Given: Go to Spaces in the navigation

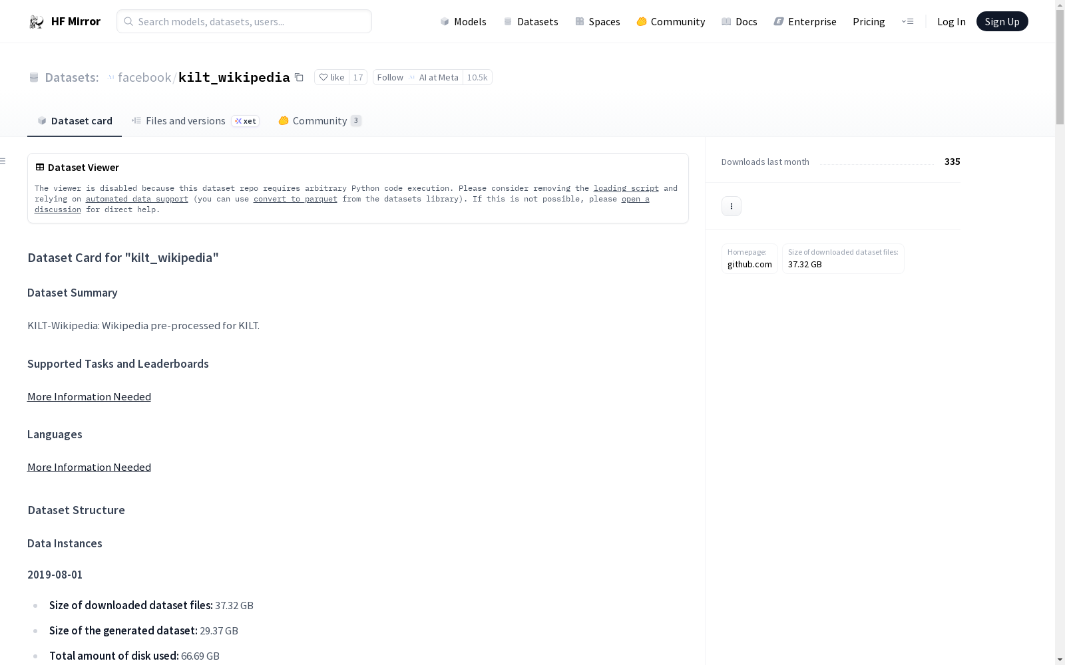Looking at the screenshot, I should (x=598, y=21).
